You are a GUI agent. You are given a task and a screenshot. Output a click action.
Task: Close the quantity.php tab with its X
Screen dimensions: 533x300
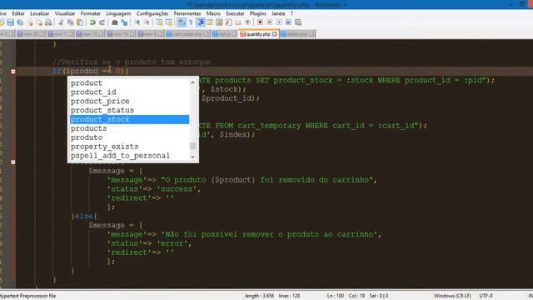[x=274, y=34]
